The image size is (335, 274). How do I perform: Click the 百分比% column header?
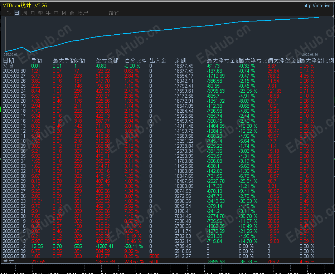(135, 61)
